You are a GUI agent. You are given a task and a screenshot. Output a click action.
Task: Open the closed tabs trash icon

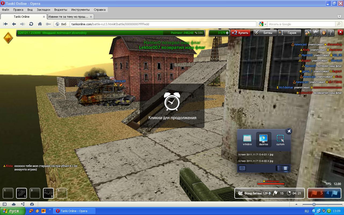[x=340, y=16]
